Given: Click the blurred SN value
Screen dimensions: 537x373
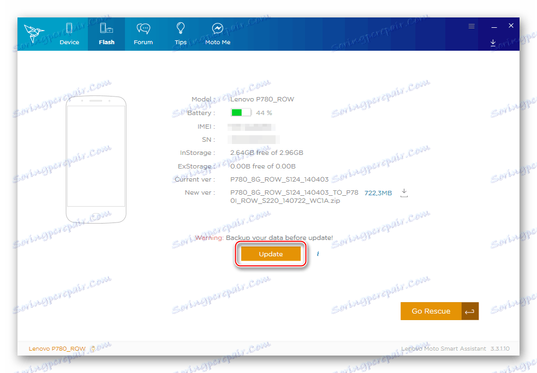Looking at the screenshot, I should click(x=253, y=140).
